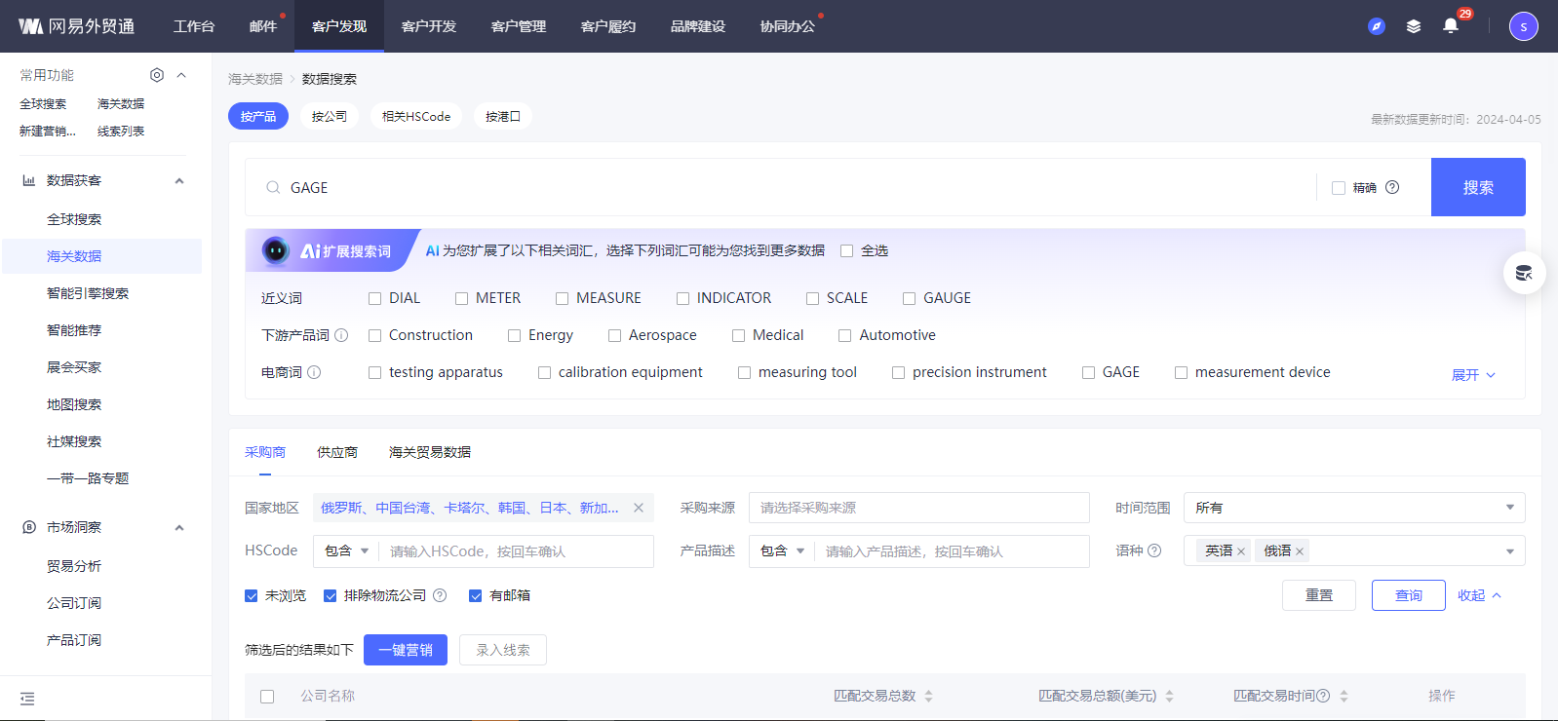
Task: Uncheck the 未浏览 checkbox
Action: tap(251, 595)
